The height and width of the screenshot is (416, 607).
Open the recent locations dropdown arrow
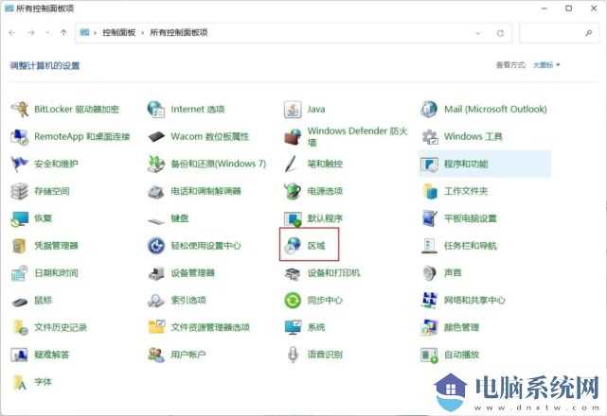click(x=47, y=33)
